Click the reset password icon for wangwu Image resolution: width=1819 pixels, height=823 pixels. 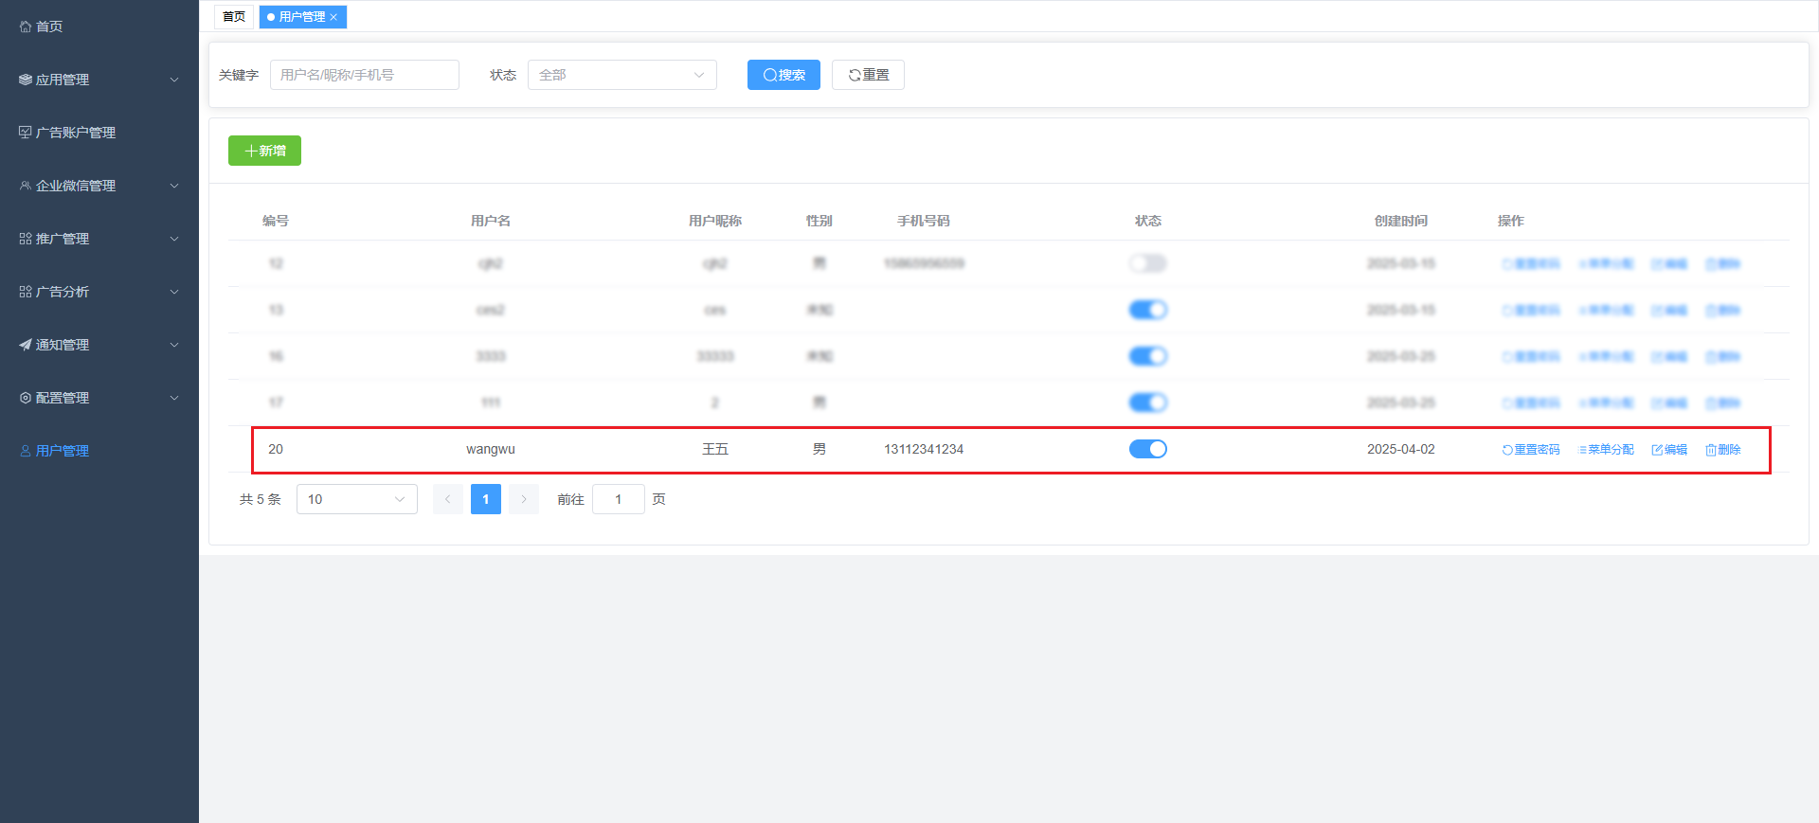point(1507,450)
